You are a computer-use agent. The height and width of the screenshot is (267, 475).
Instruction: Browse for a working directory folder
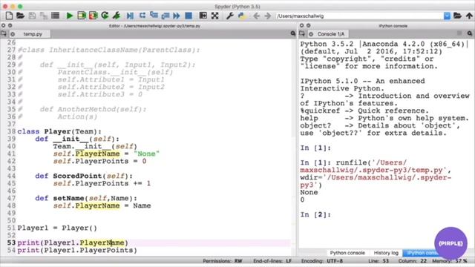click(457, 16)
